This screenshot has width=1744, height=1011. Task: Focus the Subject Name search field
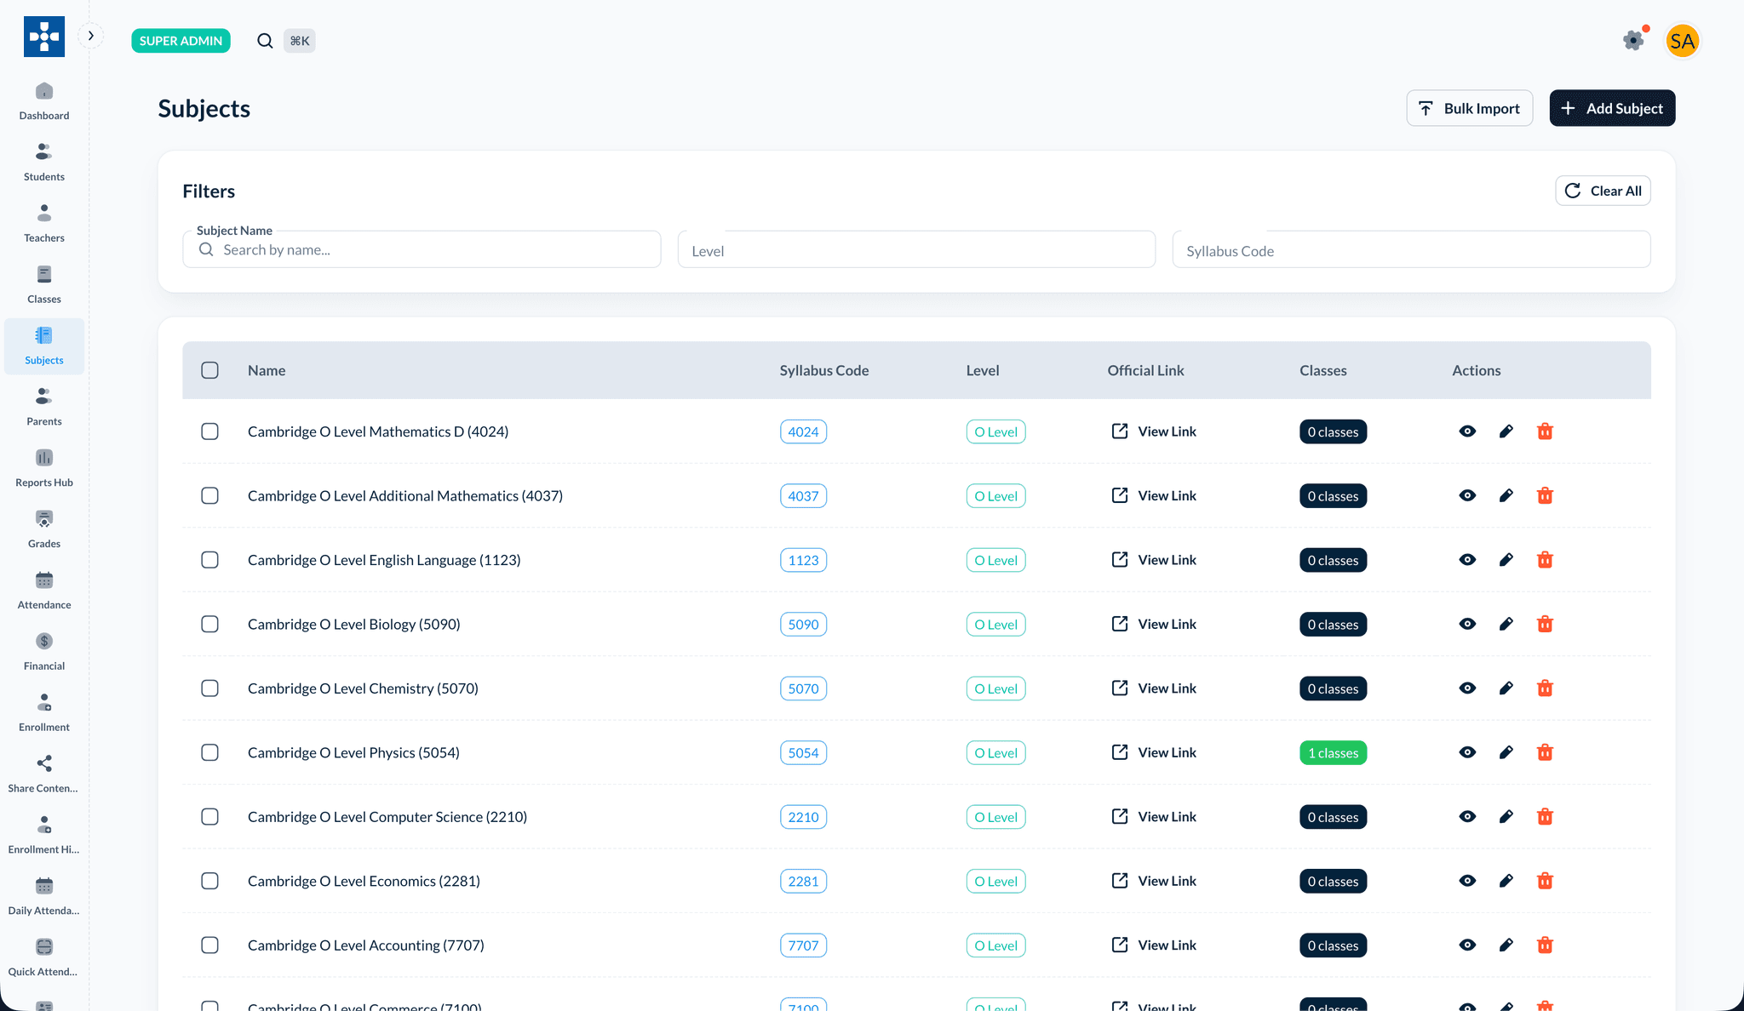[x=422, y=249]
